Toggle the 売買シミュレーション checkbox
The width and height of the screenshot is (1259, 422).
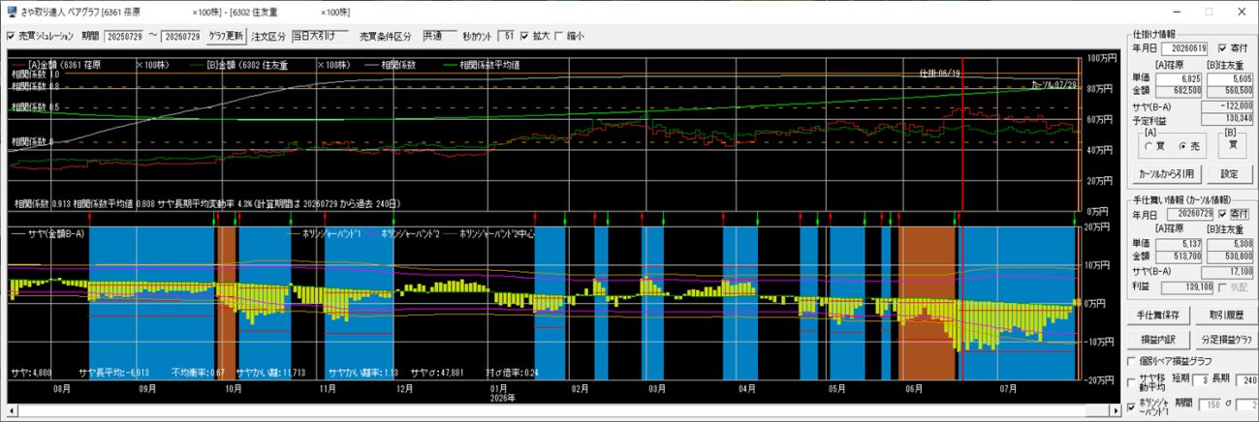click(x=11, y=37)
